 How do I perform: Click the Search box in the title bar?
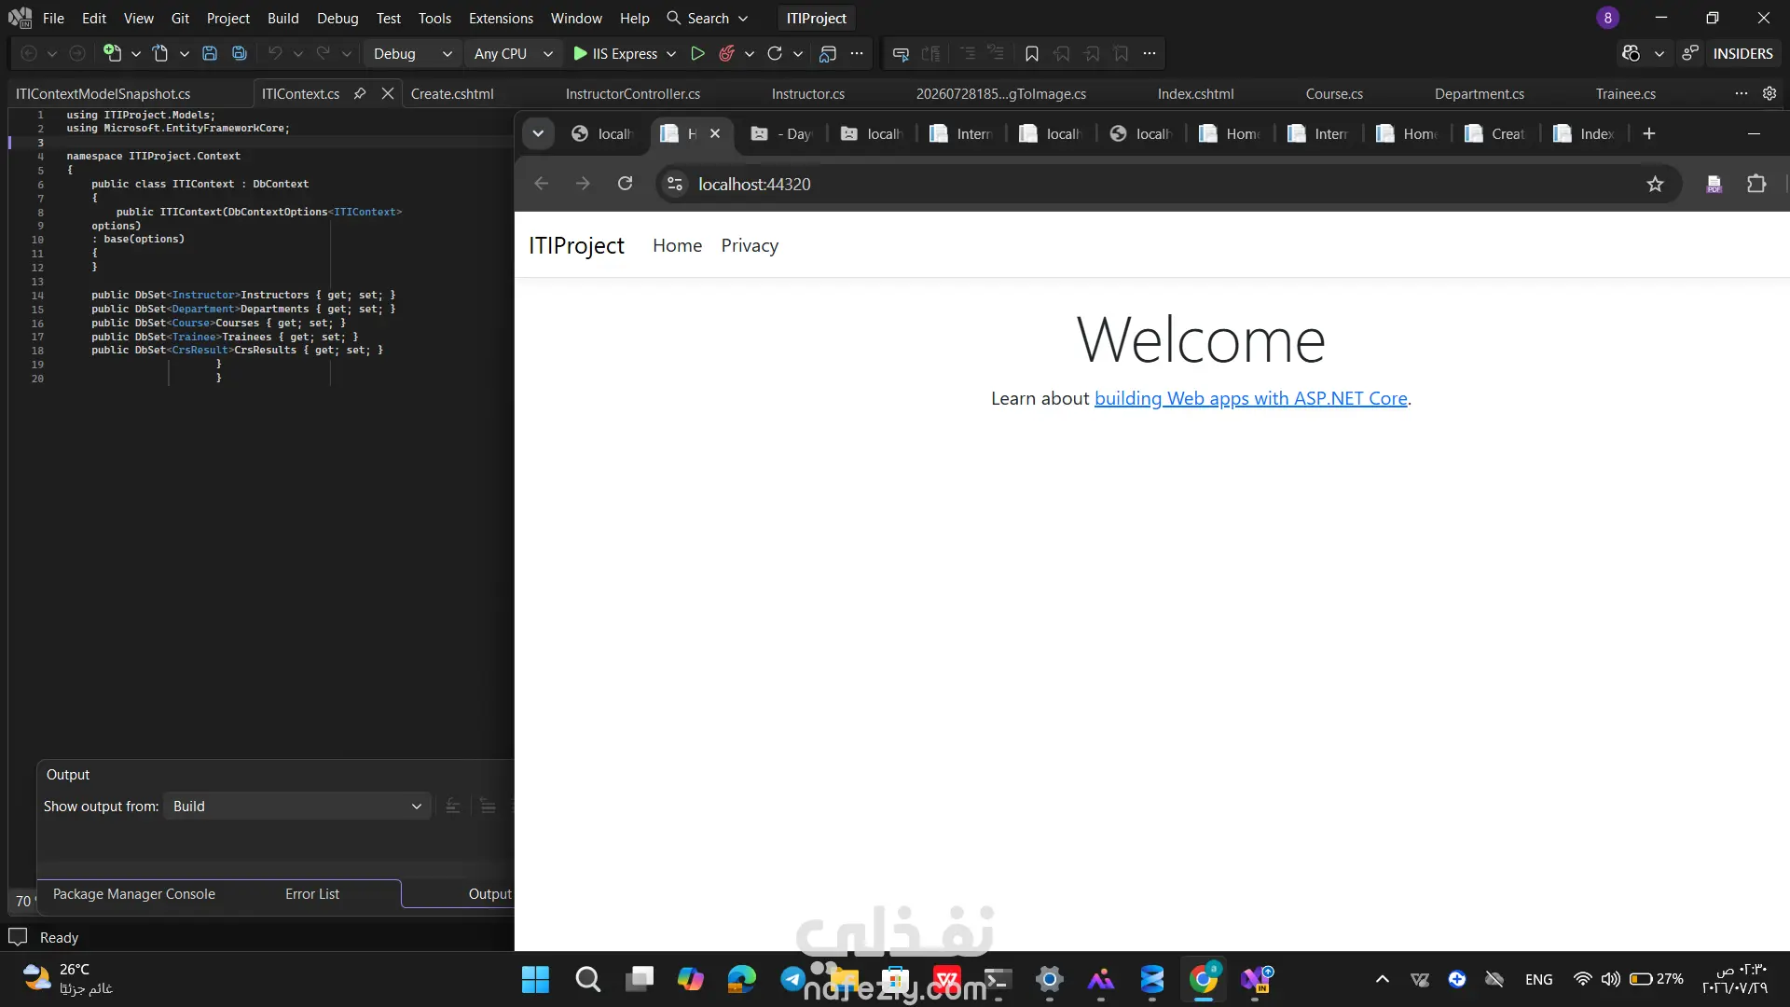708,18
